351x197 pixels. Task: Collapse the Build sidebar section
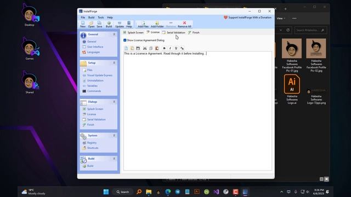pyautogui.click(x=114, y=159)
